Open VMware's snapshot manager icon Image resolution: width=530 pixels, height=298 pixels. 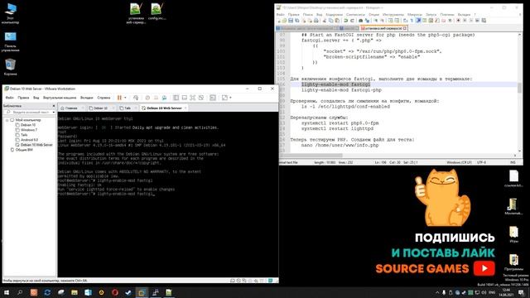[x=164, y=98]
